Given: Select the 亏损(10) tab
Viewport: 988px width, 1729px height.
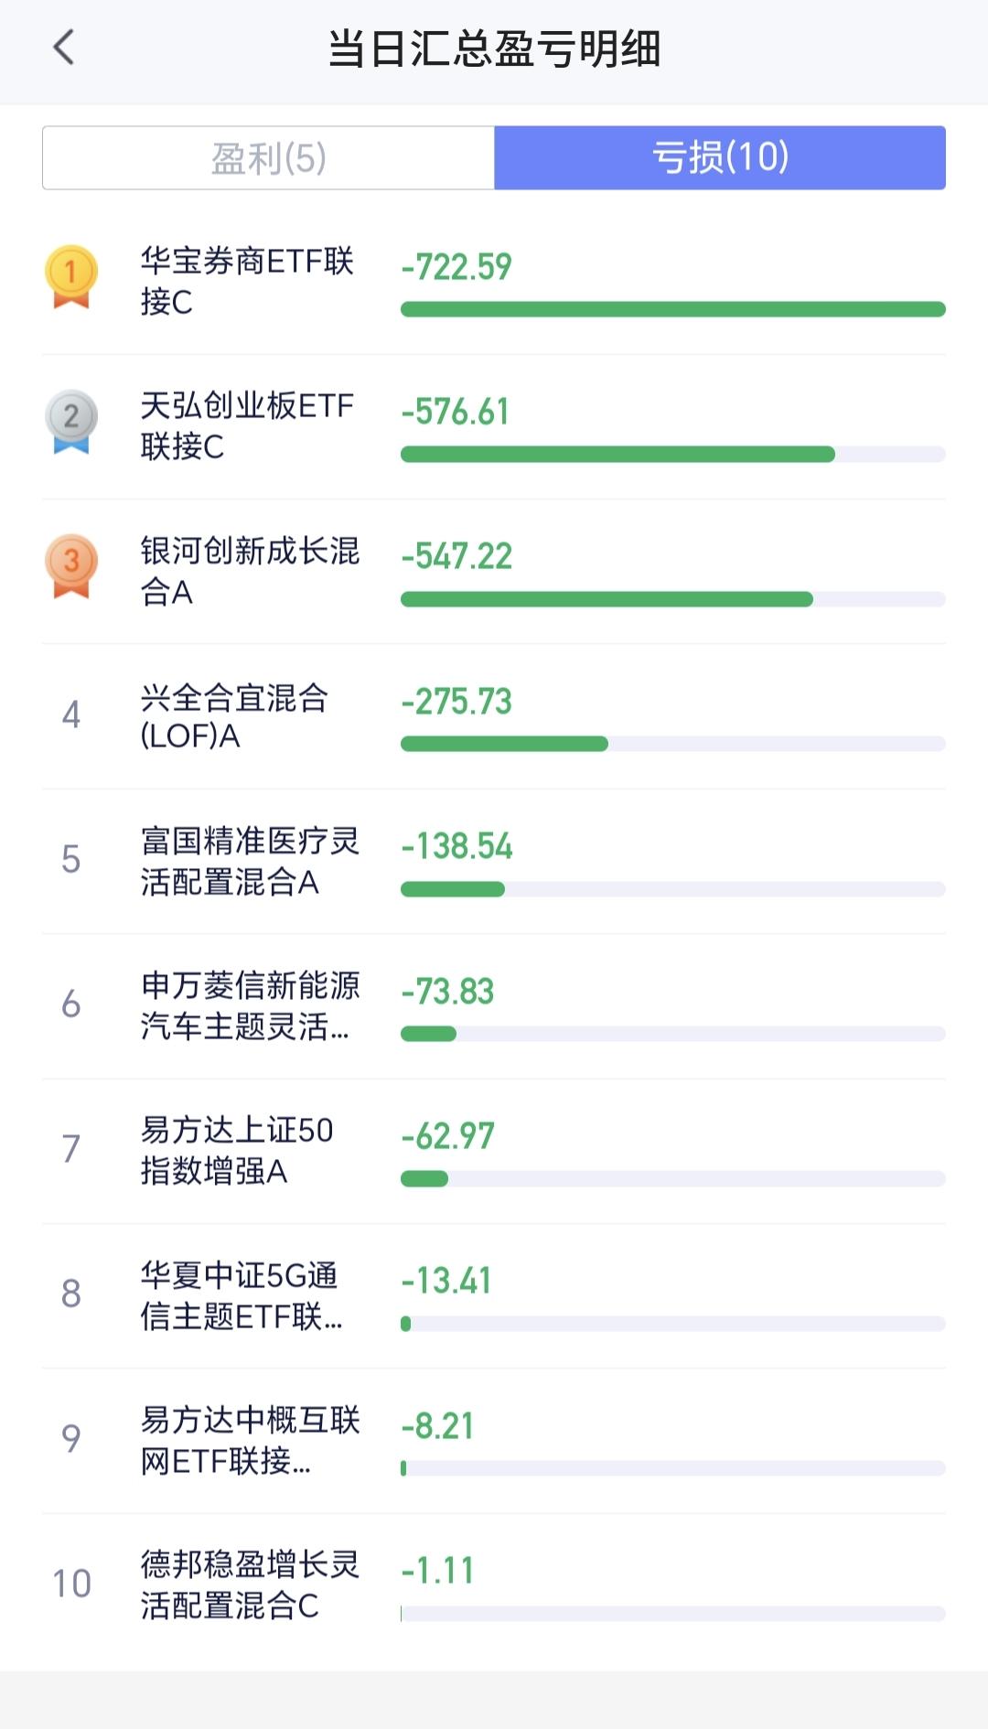Looking at the screenshot, I should click(720, 158).
